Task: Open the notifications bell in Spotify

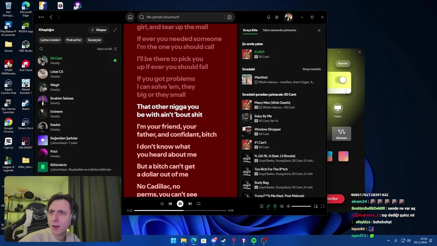Action: pos(268,17)
